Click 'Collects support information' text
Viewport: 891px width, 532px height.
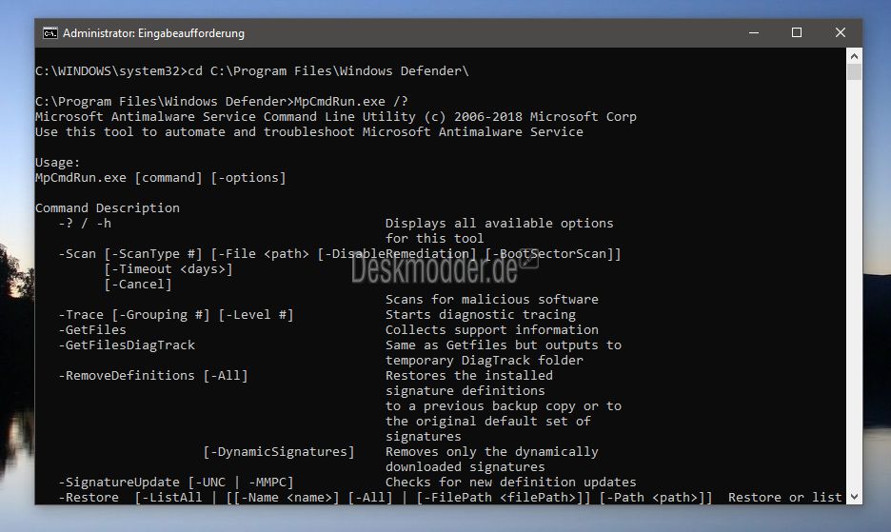[x=492, y=329]
